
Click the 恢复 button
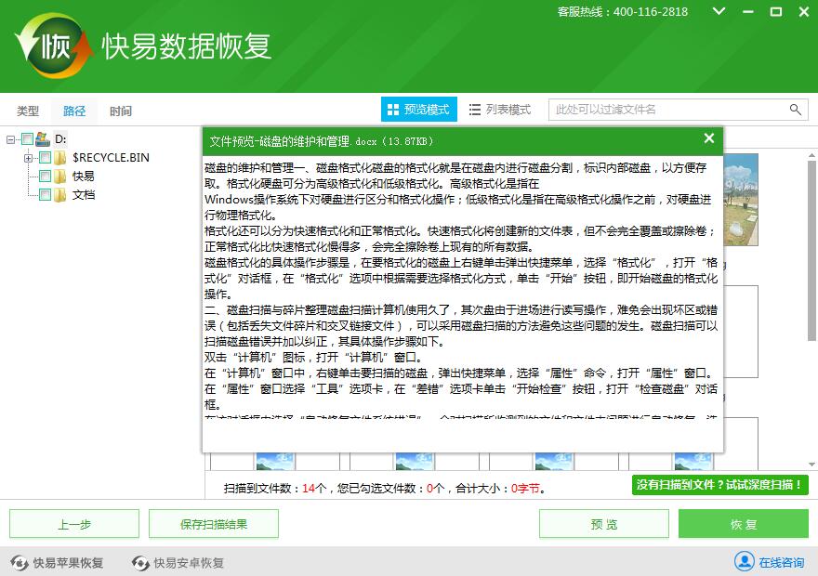coord(744,523)
